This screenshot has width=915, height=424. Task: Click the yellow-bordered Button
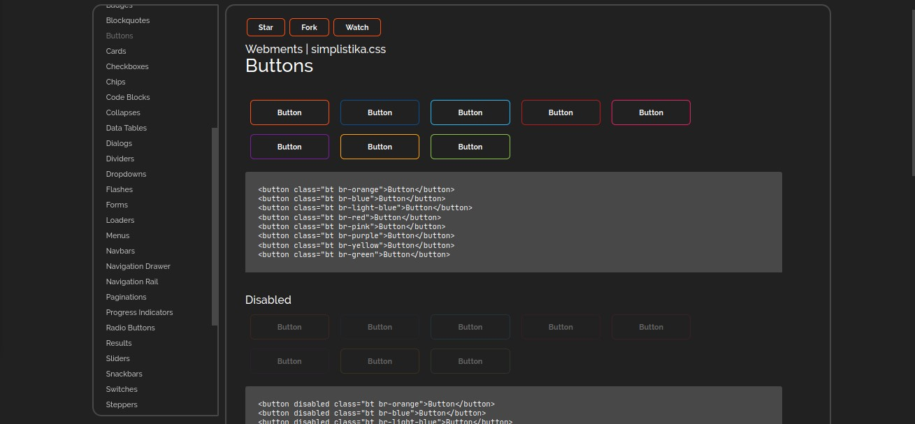(380, 147)
